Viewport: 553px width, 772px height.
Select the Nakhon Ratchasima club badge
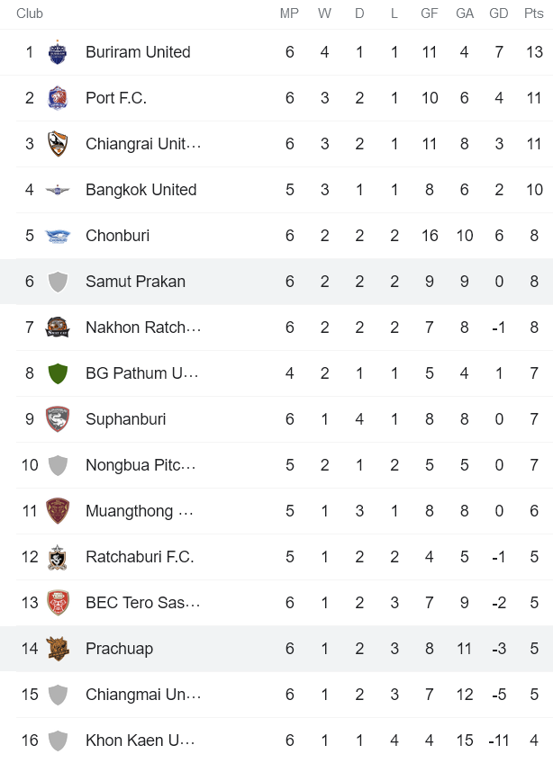tap(57, 328)
